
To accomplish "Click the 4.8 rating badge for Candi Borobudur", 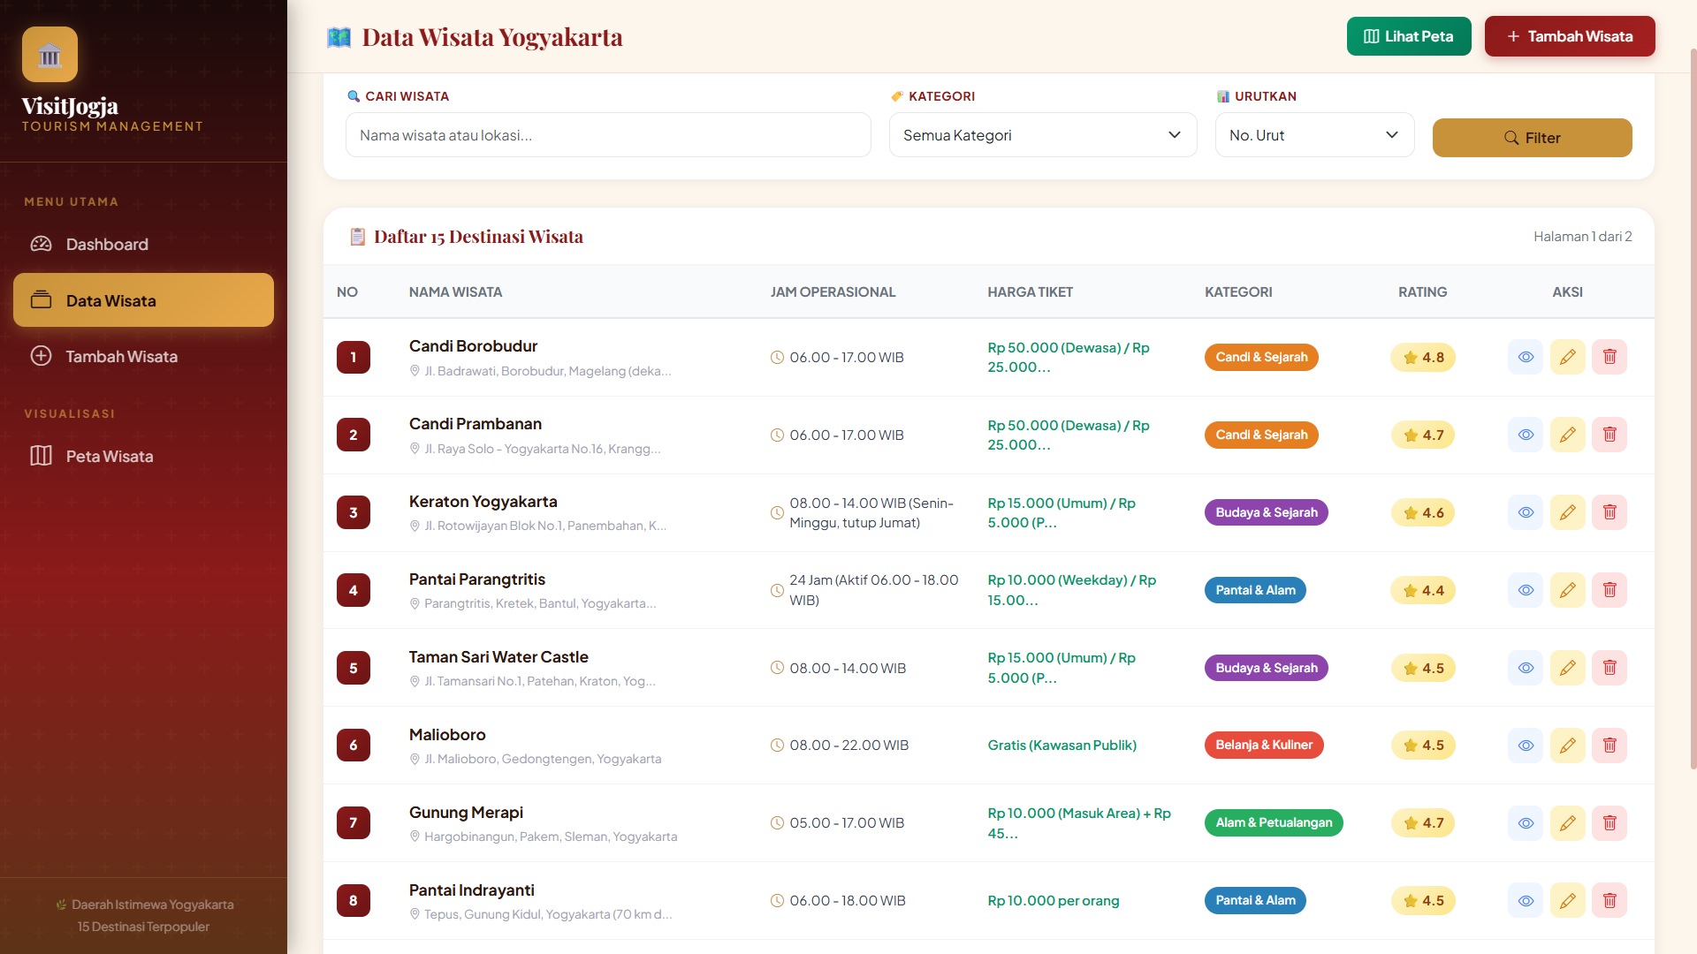I will tap(1423, 357).
